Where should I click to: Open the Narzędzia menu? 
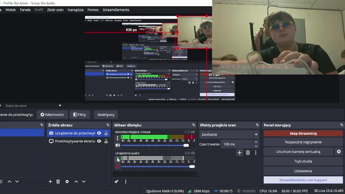[75, 10]
